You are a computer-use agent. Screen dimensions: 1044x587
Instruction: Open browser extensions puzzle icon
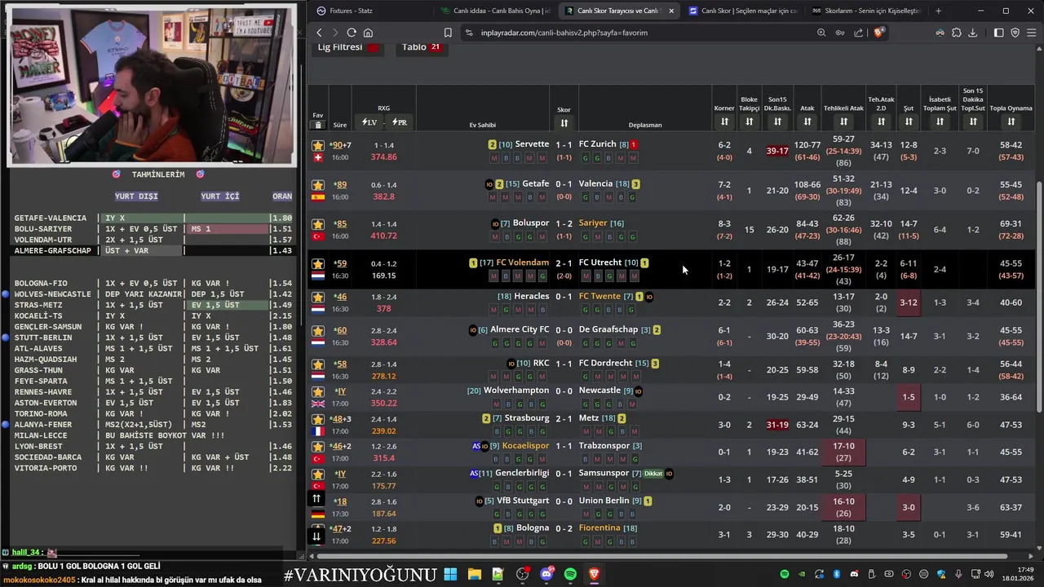957,33
